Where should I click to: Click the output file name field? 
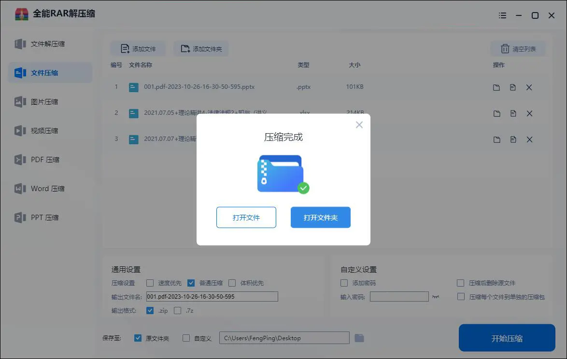(212, 297)
